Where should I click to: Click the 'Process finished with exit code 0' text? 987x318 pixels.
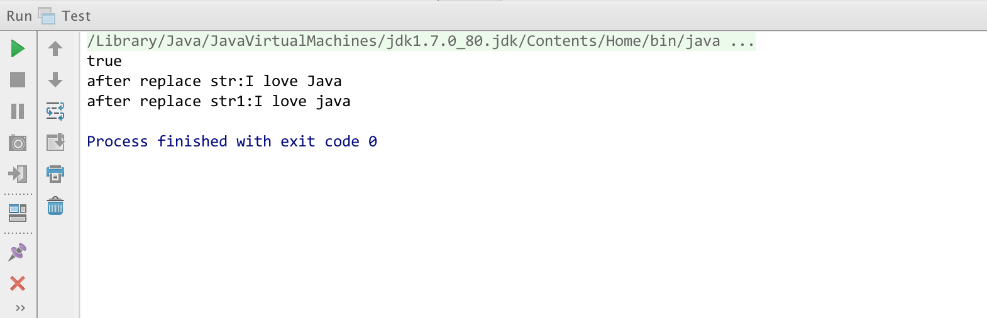click(x=231, y=142)
